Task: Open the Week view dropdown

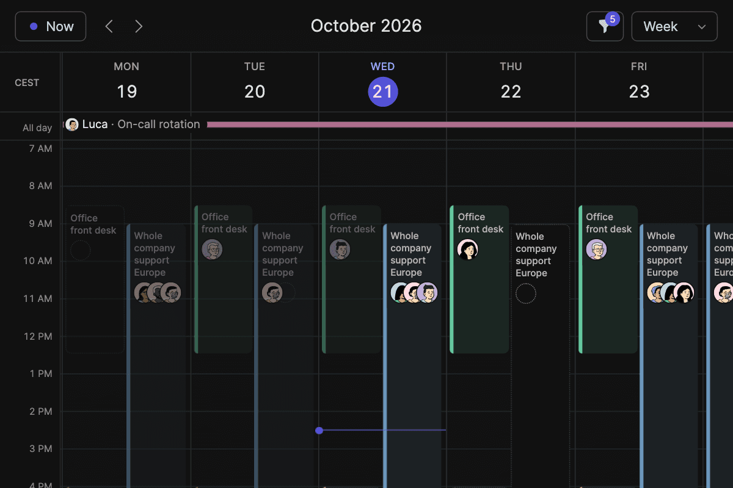Action: point(674,26)
